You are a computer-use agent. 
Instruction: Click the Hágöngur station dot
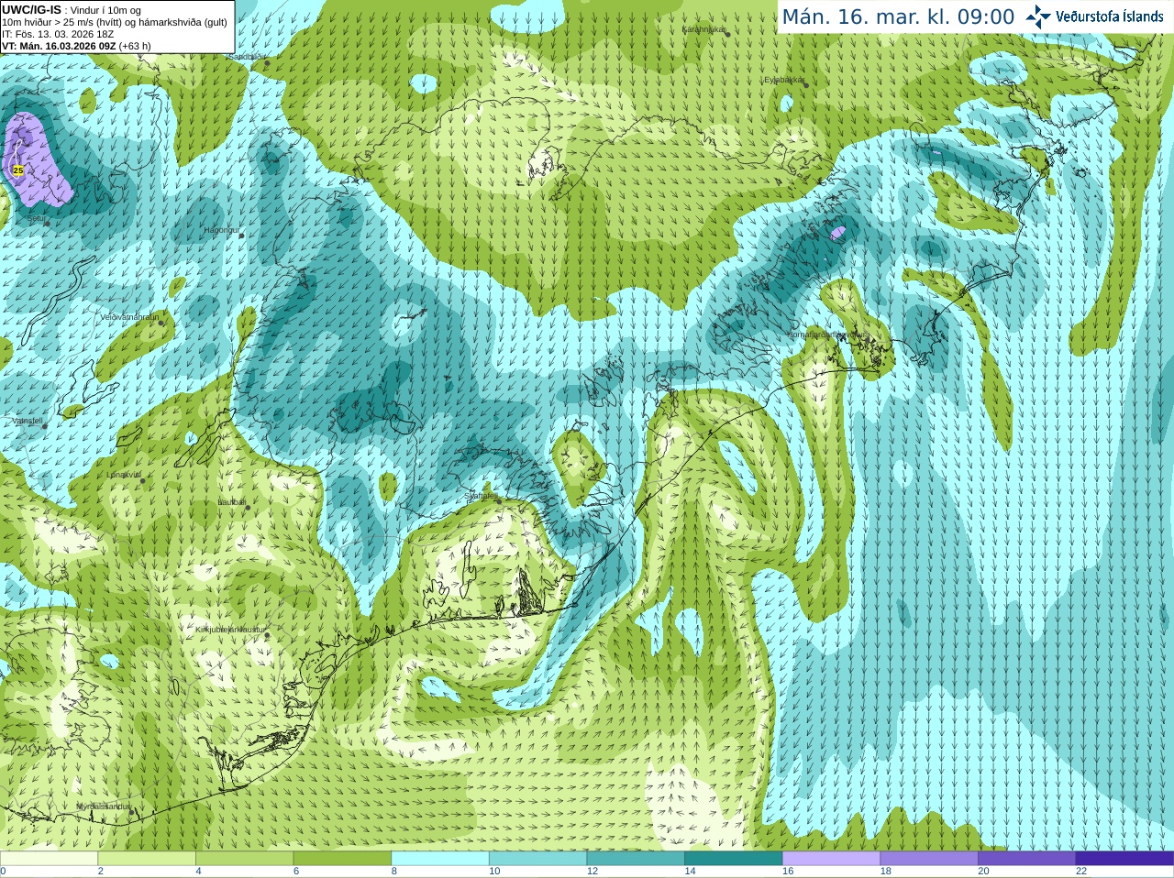pos(242,236)
